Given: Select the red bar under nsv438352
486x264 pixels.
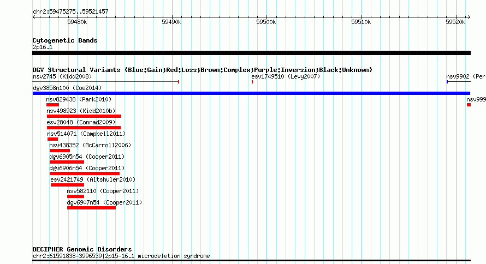Looking at the screenshot, I should pyautogui.click(x=60, y=151).
